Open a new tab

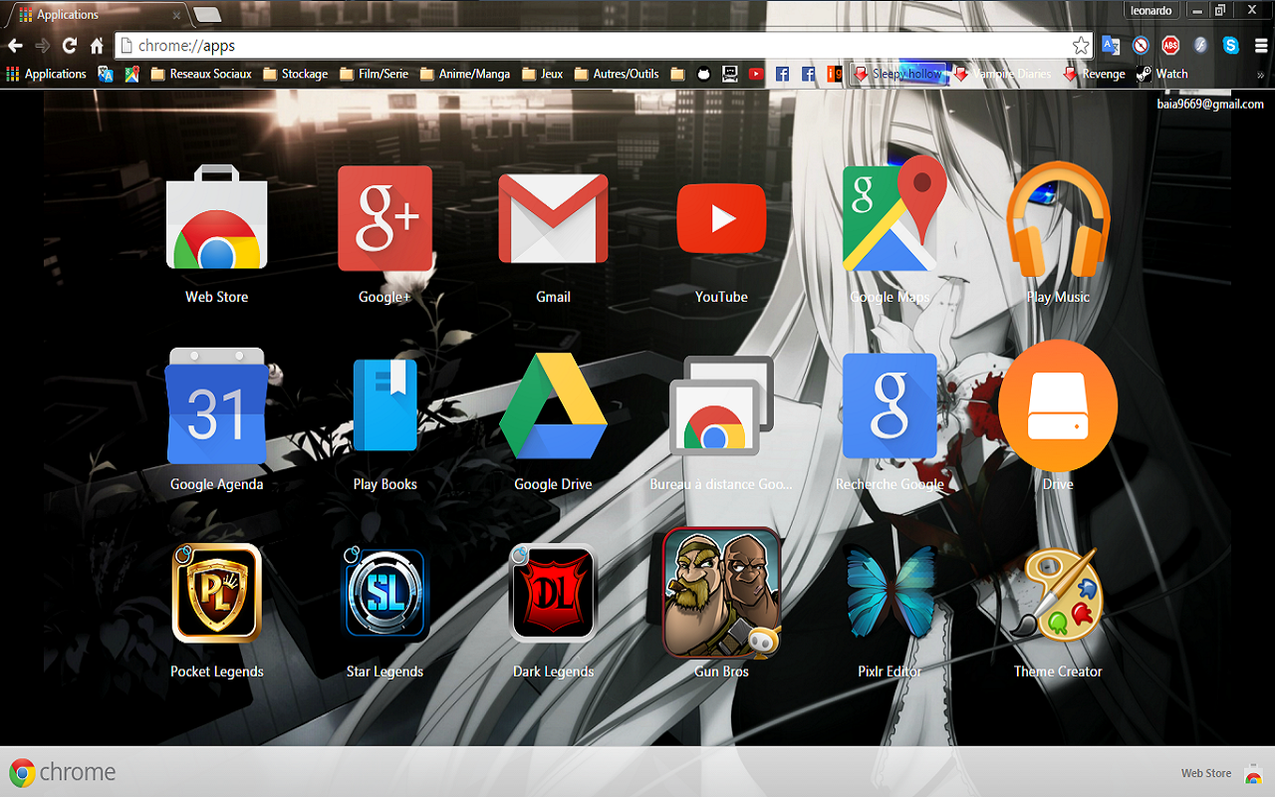(207, 15)
